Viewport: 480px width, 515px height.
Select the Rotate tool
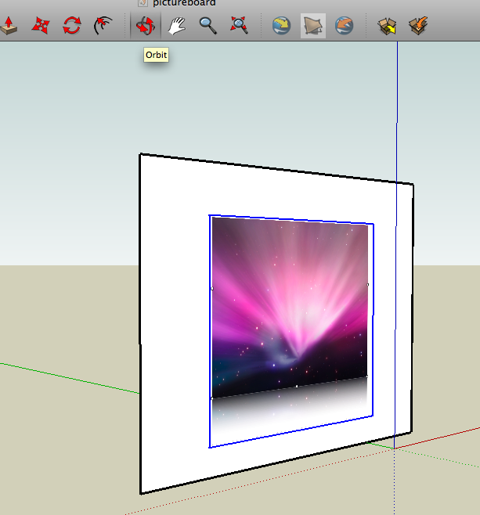(72, 26)
